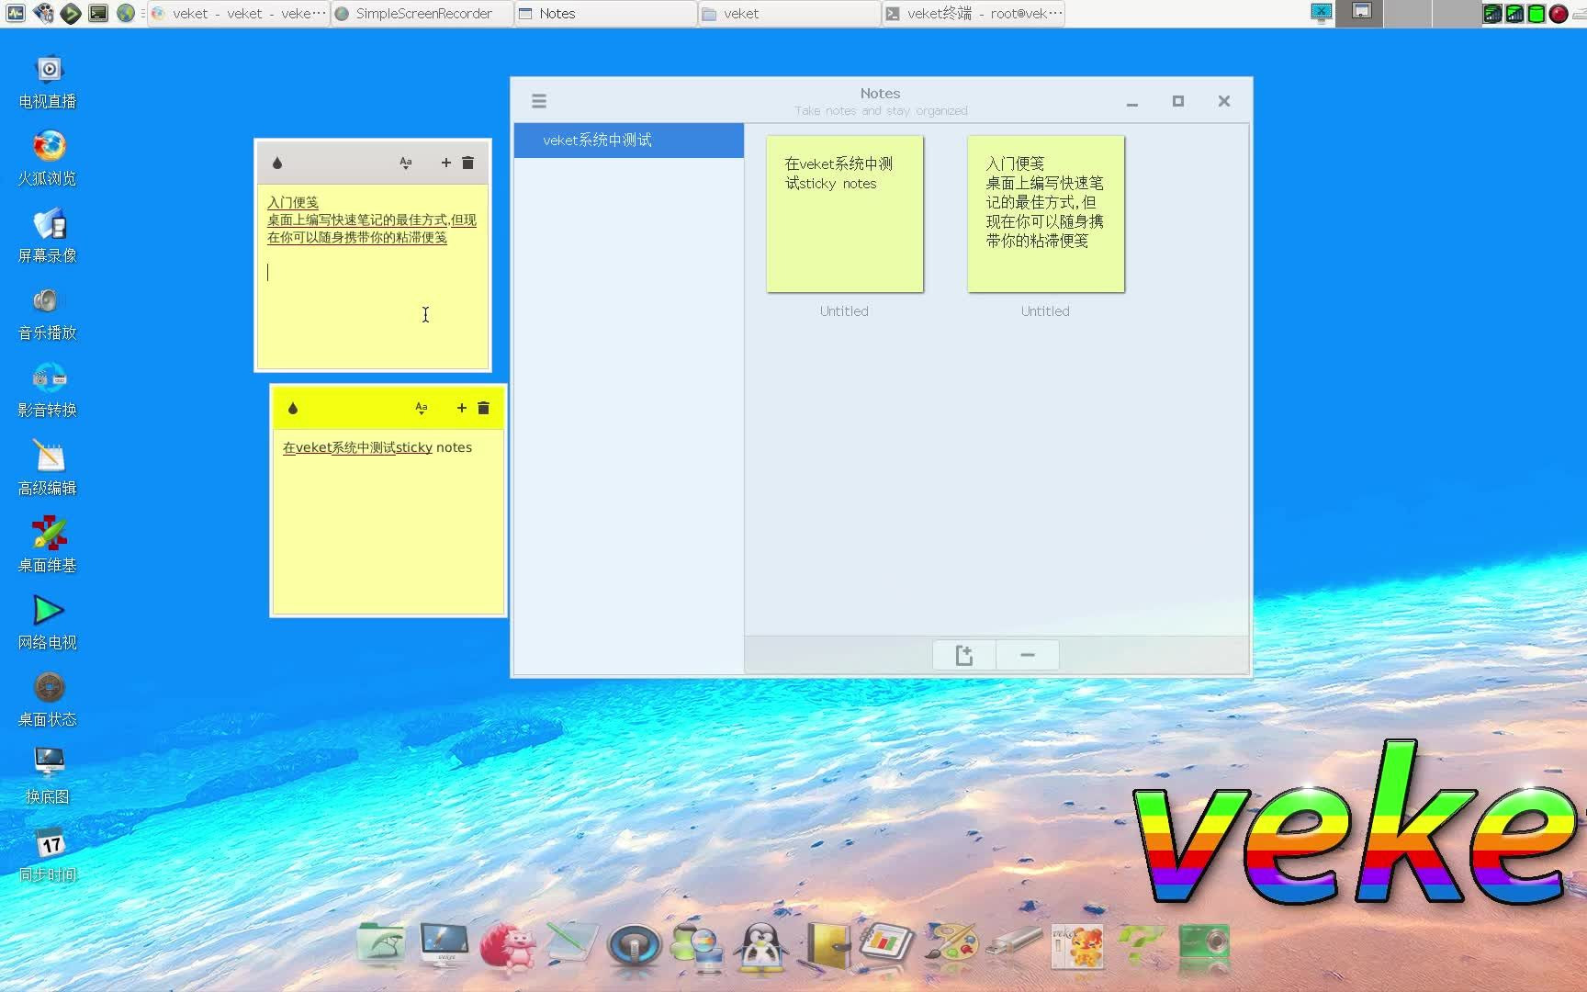Open 屏幕录像 desktop icon
1587x992 pixels.
[x=49, y=236]
